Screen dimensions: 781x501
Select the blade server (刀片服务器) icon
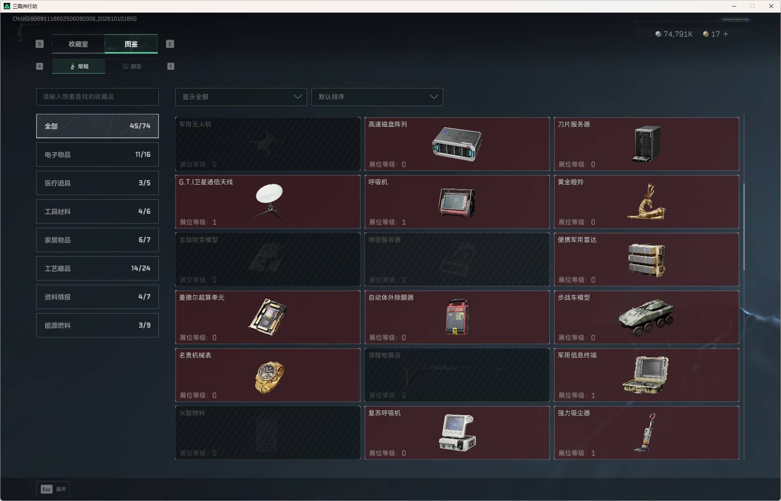pyautogui.click(x=646, y=144)
